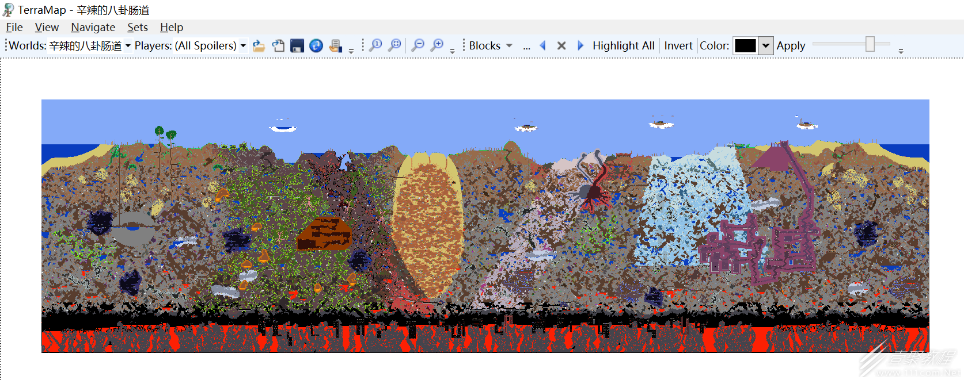
Task: Click the zoom 100% magnifier icon
Action: [375, 45]
